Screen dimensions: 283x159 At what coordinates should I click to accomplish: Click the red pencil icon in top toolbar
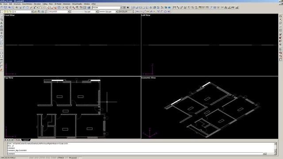click(x=48, y=8)
